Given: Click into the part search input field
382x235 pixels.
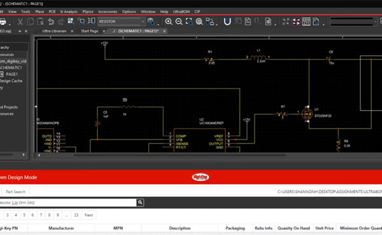Looking at the screenshot, I should pos(67,203).
